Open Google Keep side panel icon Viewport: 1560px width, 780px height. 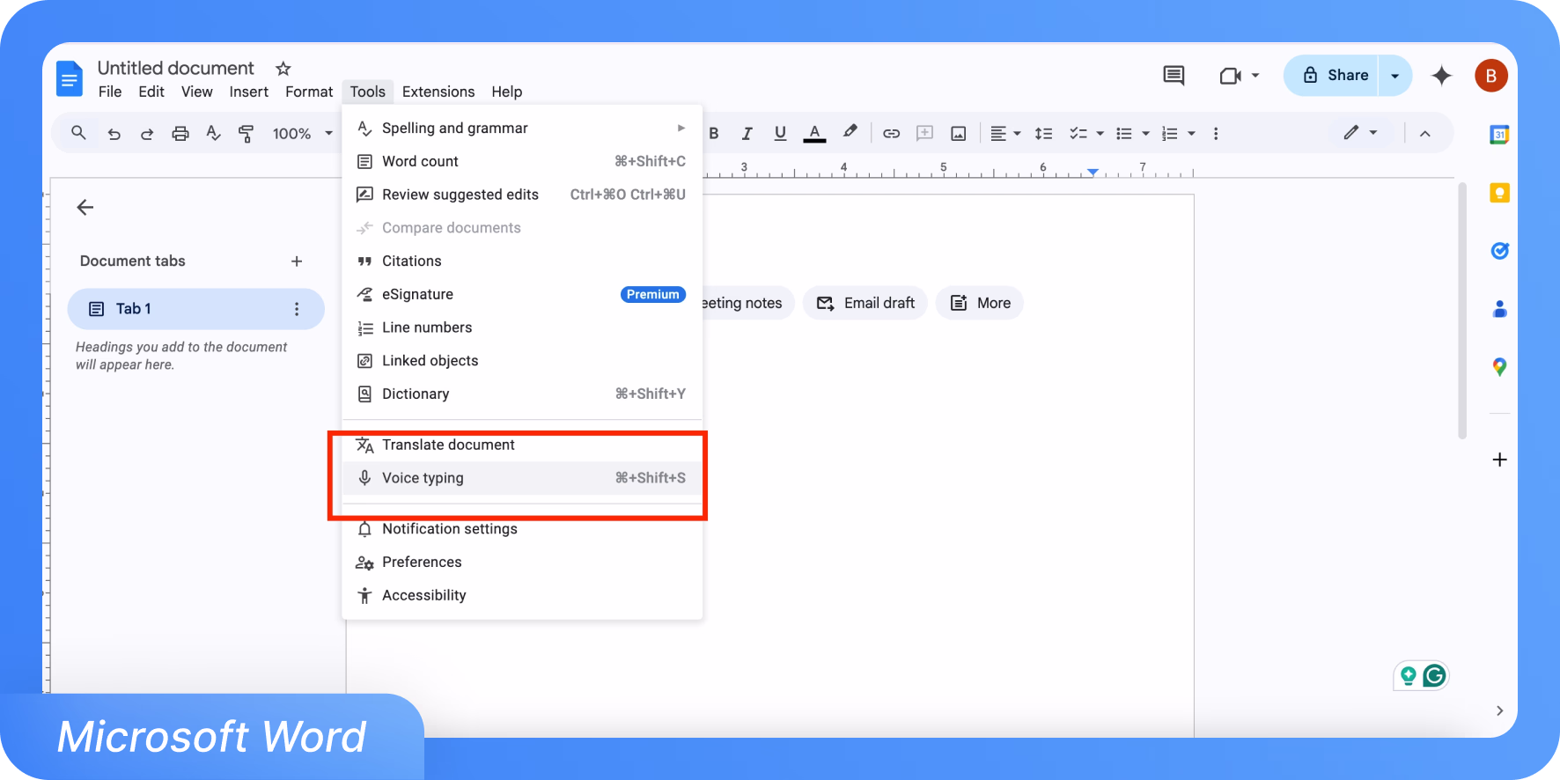click(1499, 193)
